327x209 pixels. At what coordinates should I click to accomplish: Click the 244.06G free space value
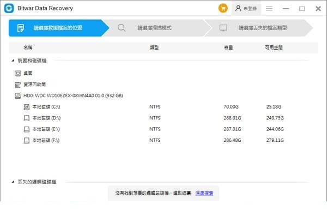click(x=275, y=129)
